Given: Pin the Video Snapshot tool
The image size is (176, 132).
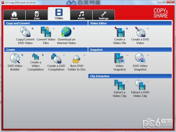Looking at the screenshot, I should pyautogui.click(x=127, y=55).
